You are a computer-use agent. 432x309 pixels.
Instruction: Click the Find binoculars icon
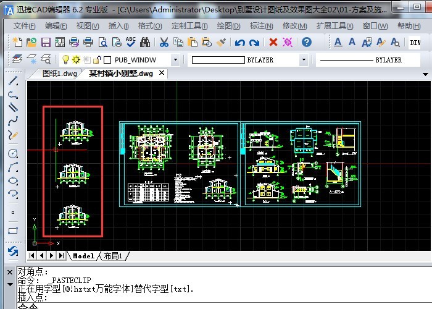click(x=146, y=42)
